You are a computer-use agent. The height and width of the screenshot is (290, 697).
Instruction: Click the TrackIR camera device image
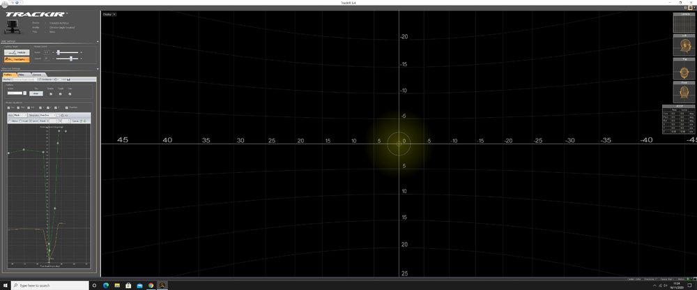pos(13,28)
